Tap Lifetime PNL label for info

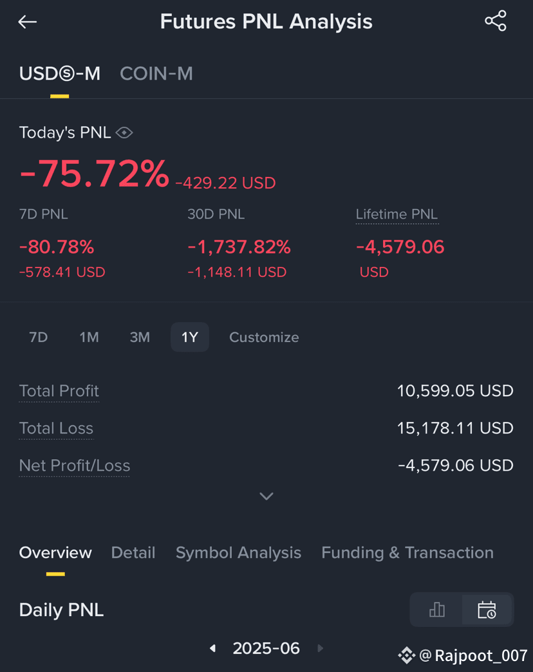coord(397,214)
